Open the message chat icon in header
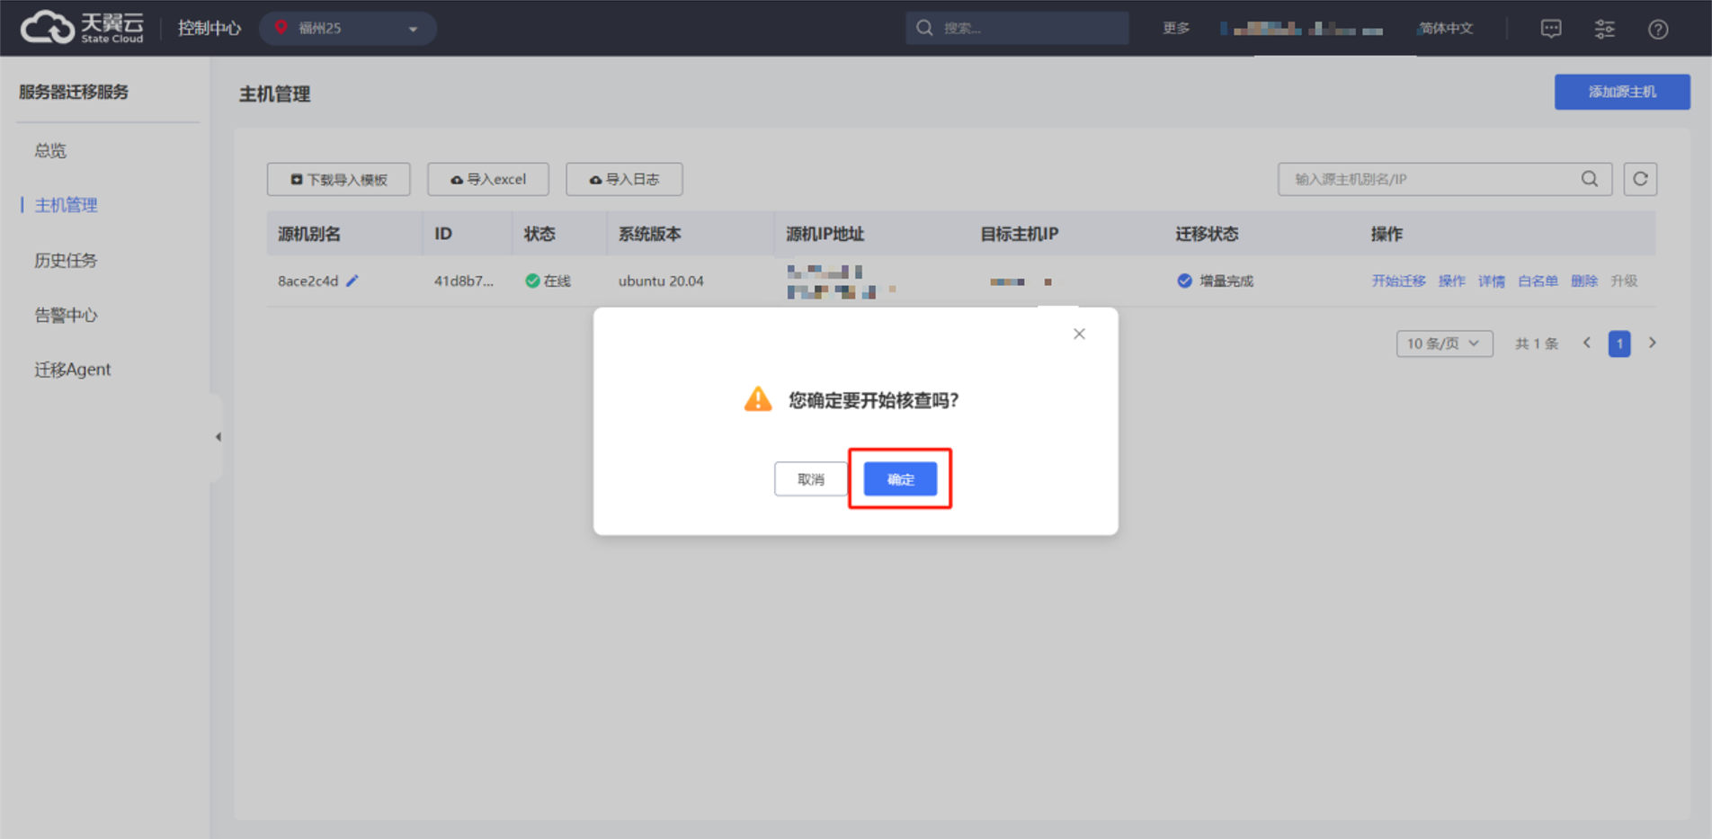The height and width of the screenshot is (839, 1712). [1551, 29]
